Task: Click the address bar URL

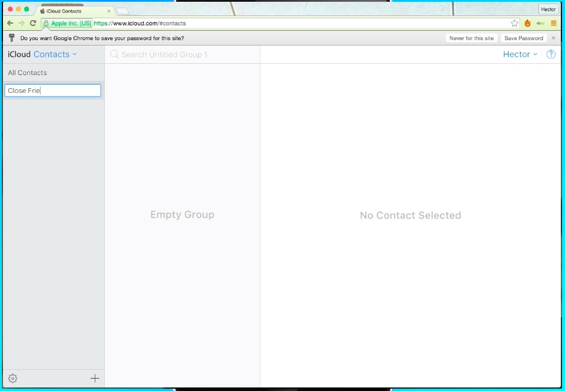Action: point(140,24)
